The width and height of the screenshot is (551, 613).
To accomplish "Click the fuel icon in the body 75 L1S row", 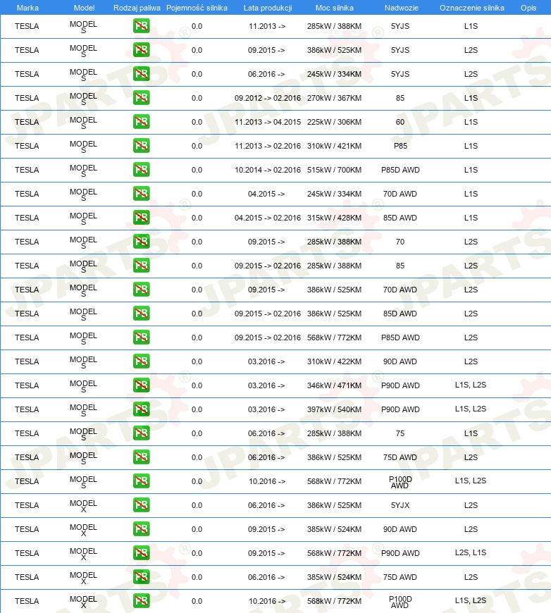I will [141, 433].
